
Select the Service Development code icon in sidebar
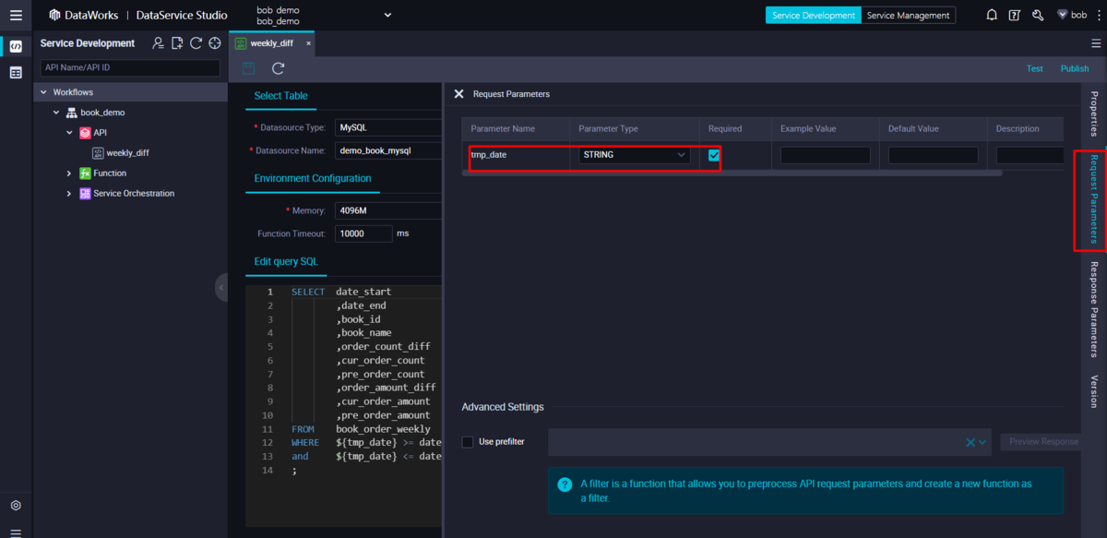(x=16, y=46)
